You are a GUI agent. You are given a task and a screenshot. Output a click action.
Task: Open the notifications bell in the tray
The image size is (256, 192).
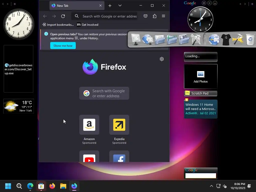pyautogui.click(x=249, y=186)
